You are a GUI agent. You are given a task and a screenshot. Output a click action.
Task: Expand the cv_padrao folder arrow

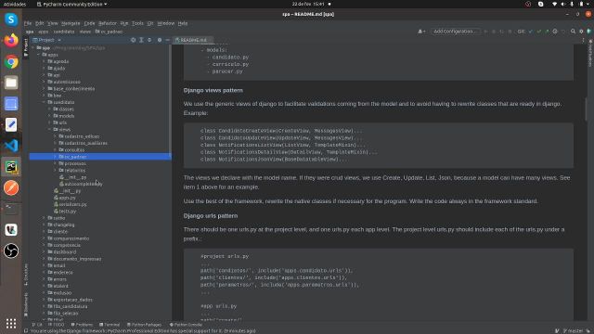click(x=55, y=157)
